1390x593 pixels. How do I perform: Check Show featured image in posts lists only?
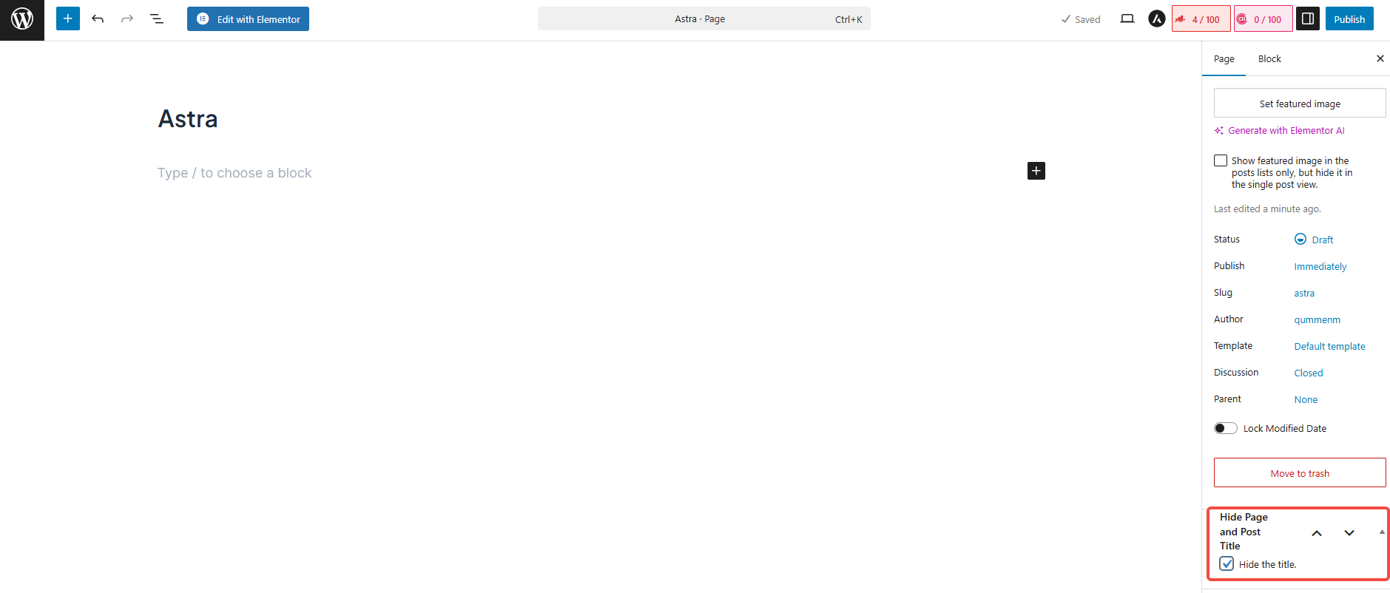click(x=1221, y=160)
